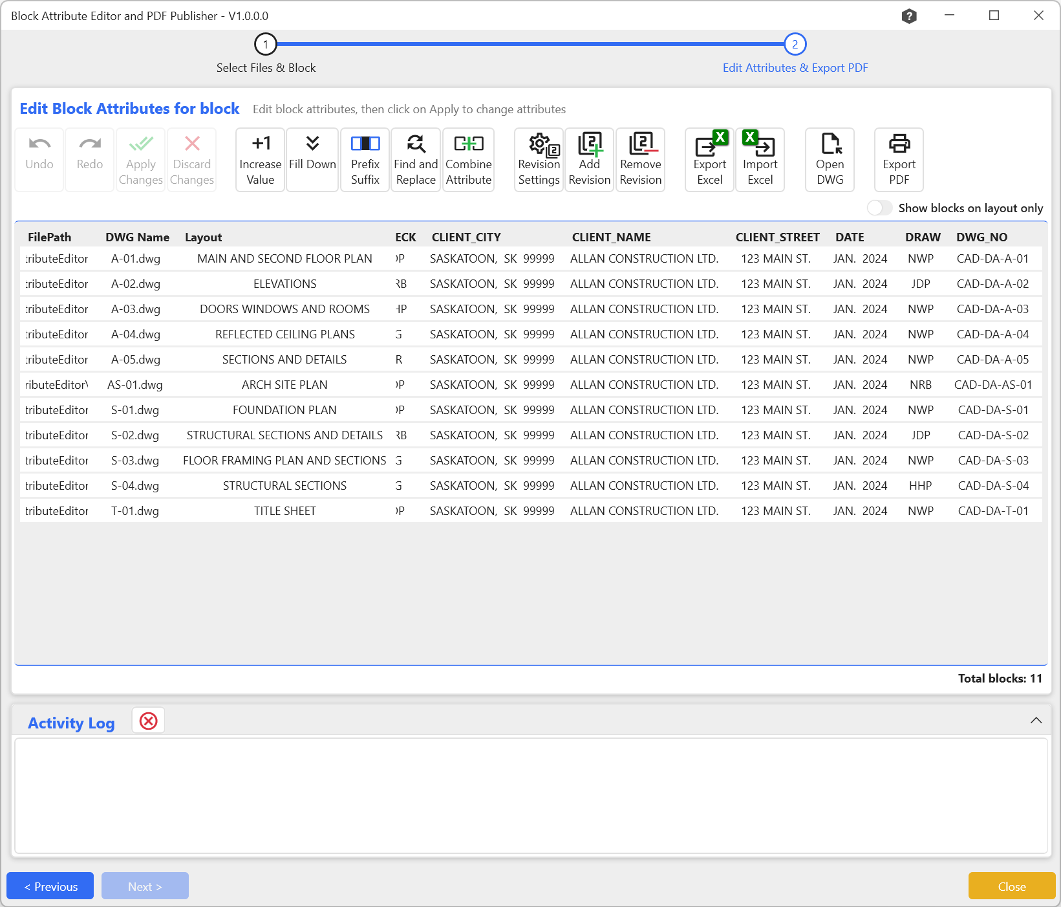Open DWG file from toolbar

[830, 160]
